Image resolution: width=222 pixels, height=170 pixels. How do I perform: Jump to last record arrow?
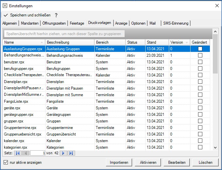pos(71,153)
